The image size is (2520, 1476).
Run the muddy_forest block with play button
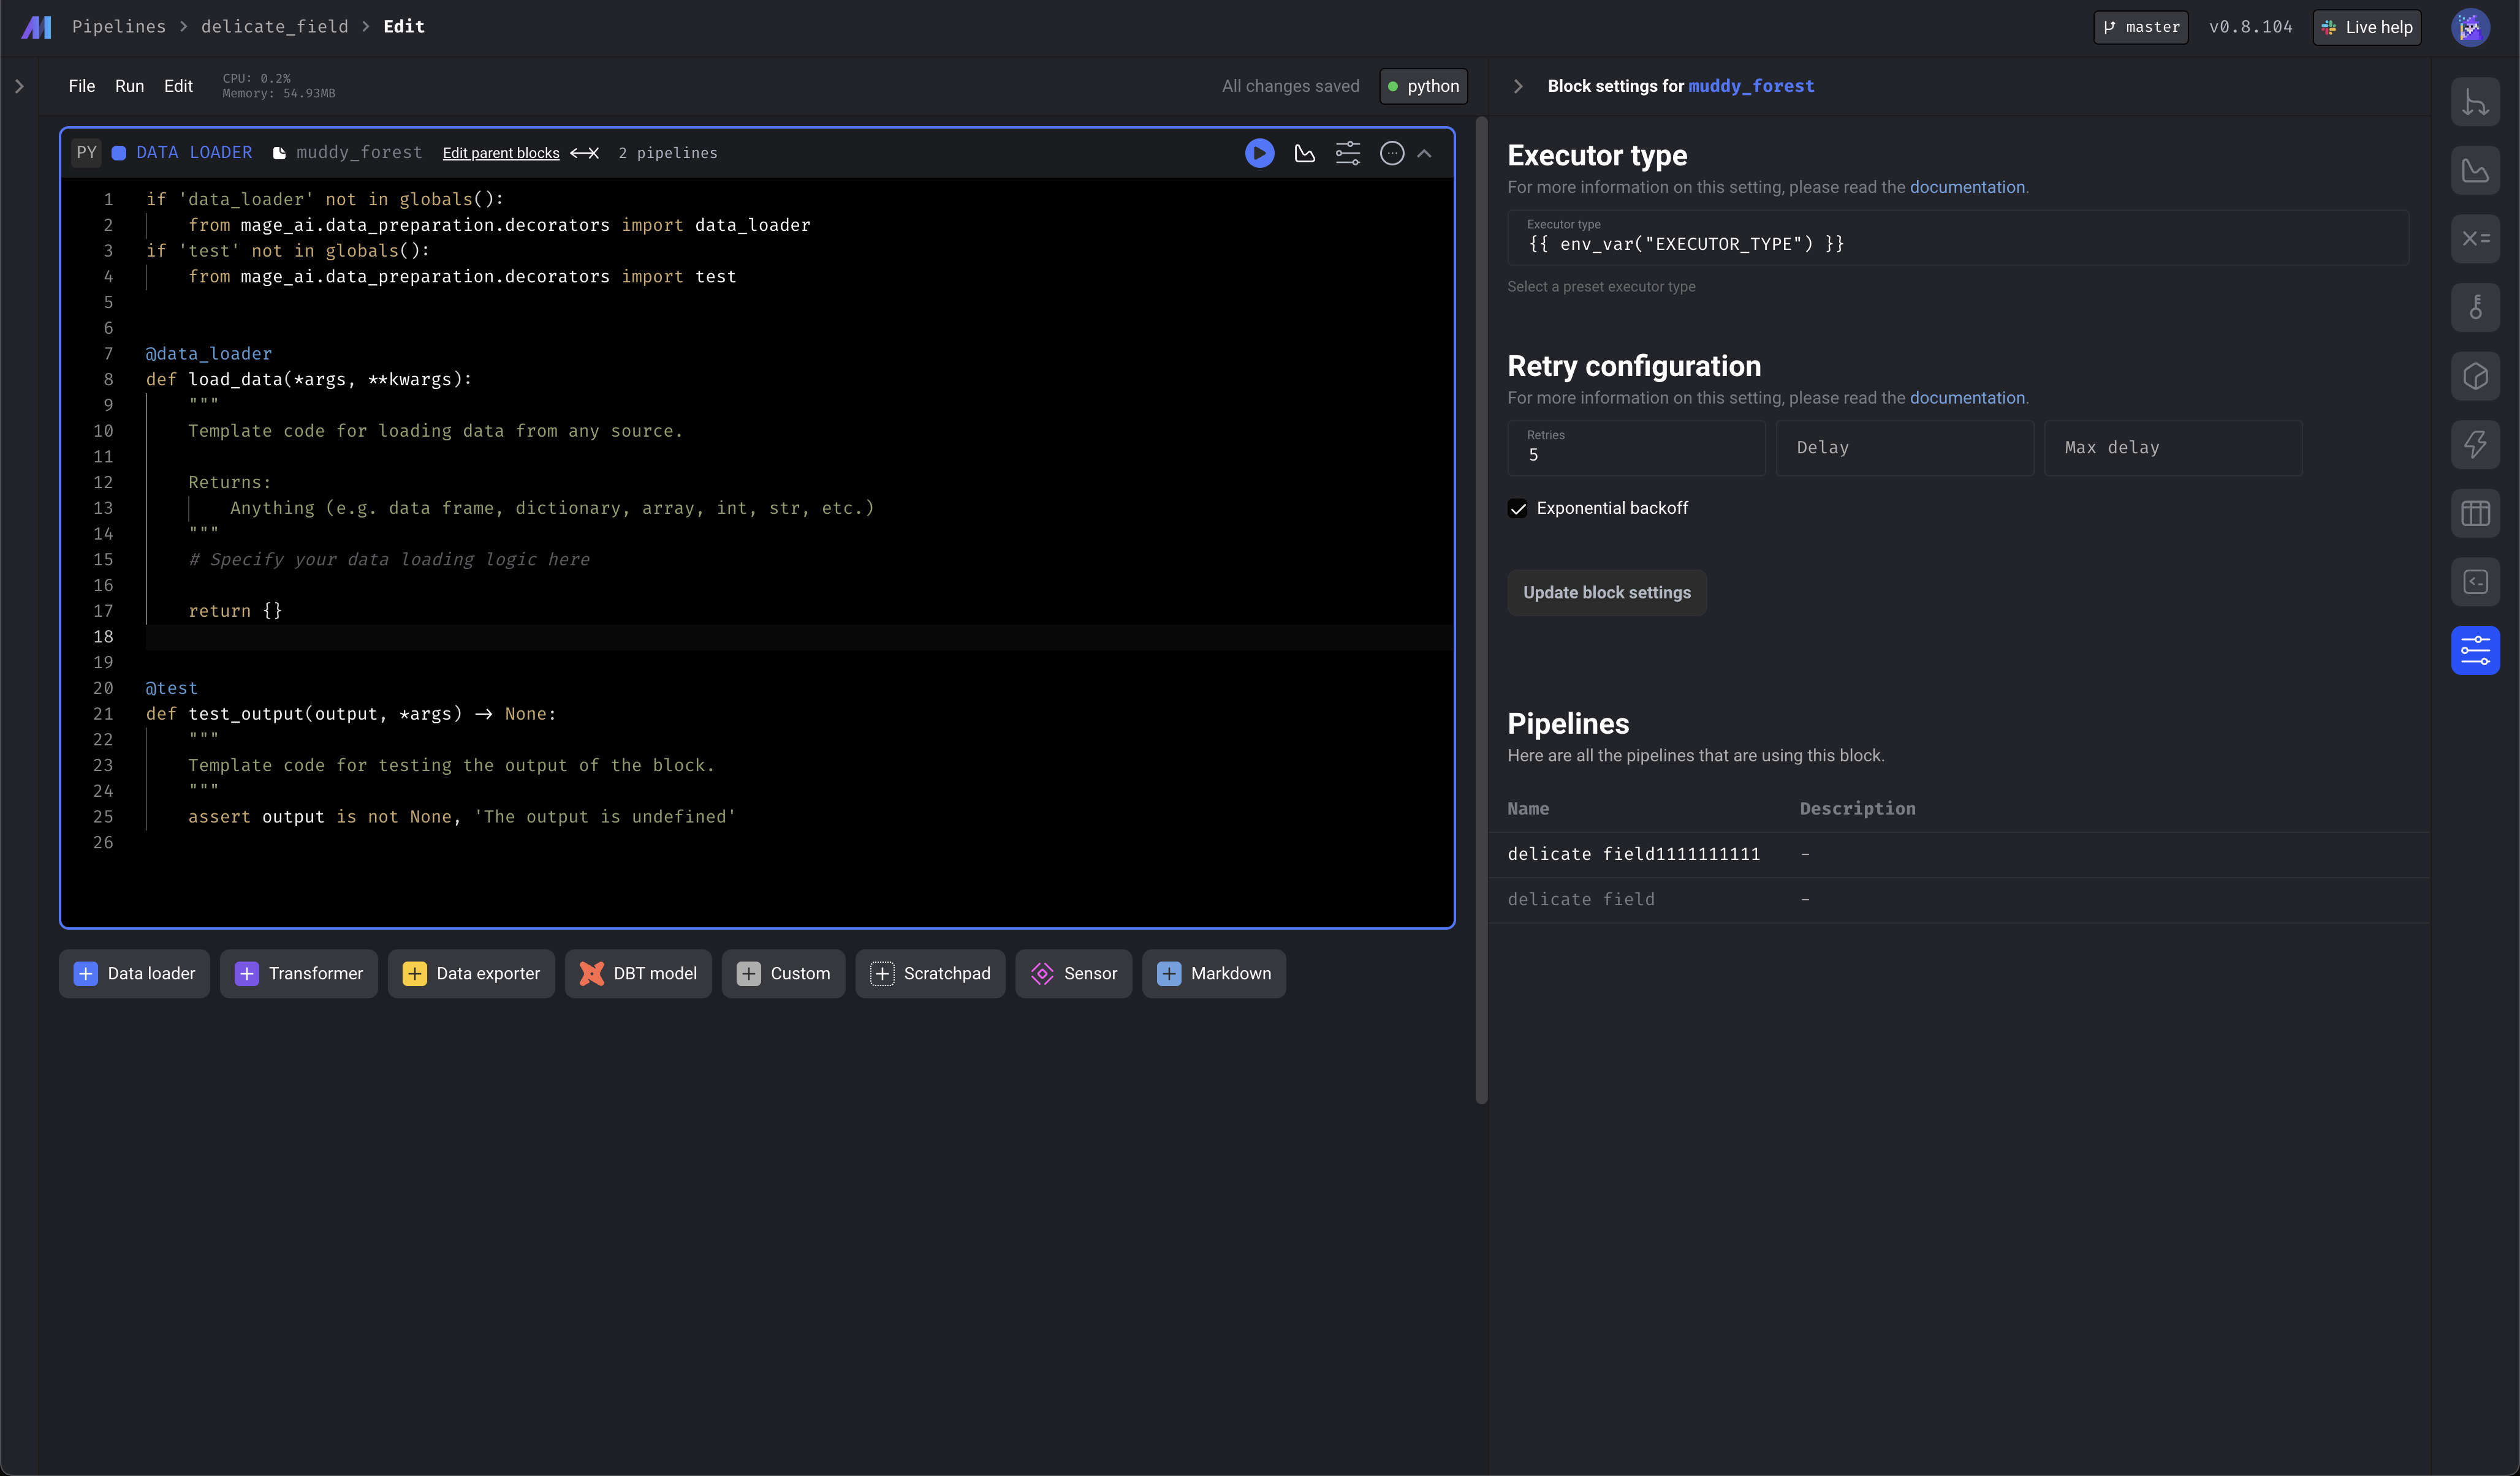pyautogui.click(x=1259, y=153)
